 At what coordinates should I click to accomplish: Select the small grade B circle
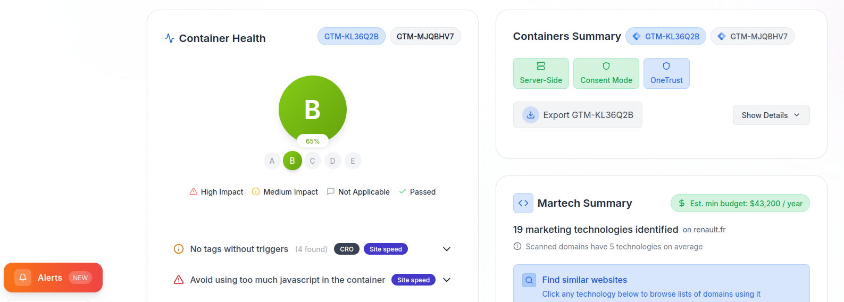pyautogui.click(x=293, y=161)
